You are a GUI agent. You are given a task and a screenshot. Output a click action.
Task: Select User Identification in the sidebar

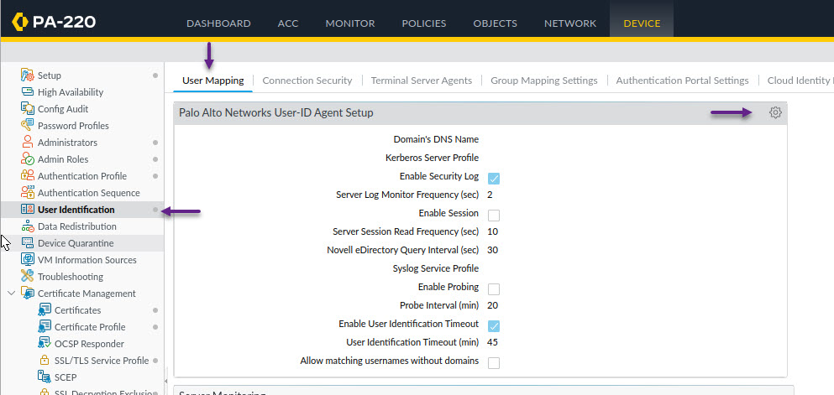click(76, 209)
